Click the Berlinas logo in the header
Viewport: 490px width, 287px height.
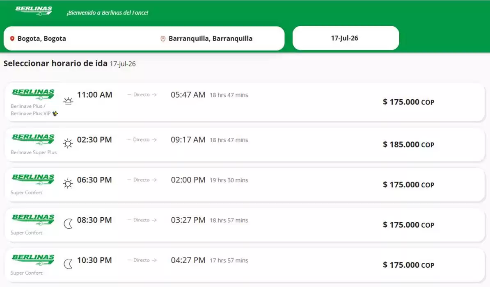click(x=34, y=11)
